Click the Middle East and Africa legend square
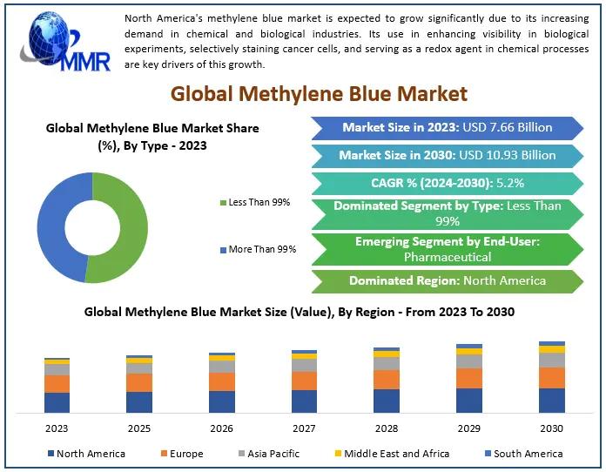This screenshot has width=606, height=472. pyautogui.click(x=338, y=453)
